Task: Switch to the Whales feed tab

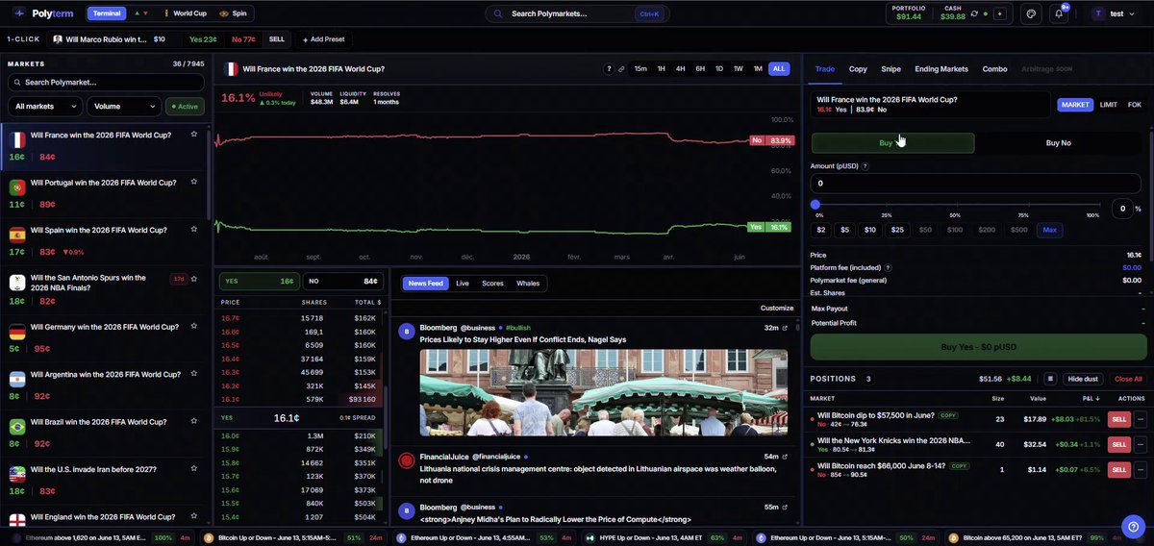Action: [528, 283]
